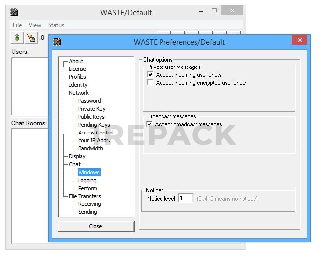Open the View menu
This screenshot has height=268, width=325.
(x=35, y=25)
